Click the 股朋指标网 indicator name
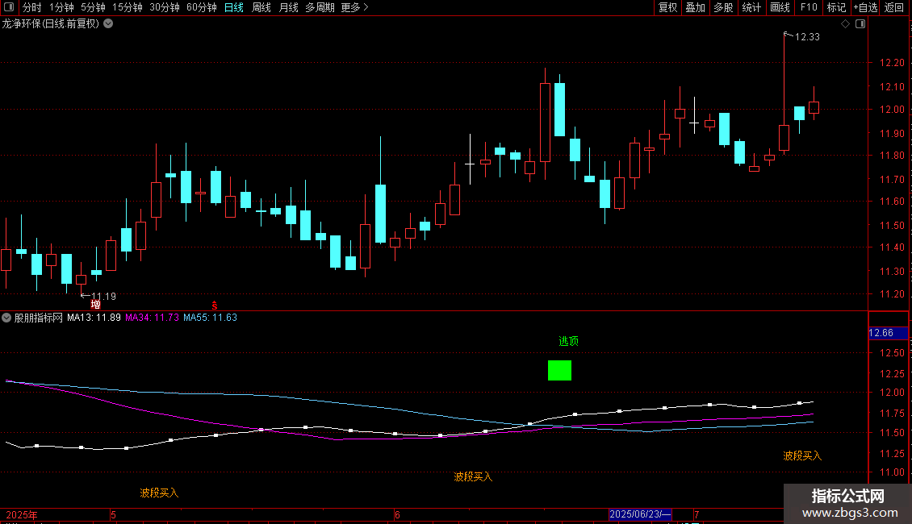This screenshot has height=524, width=912. [x=39, y=318]
